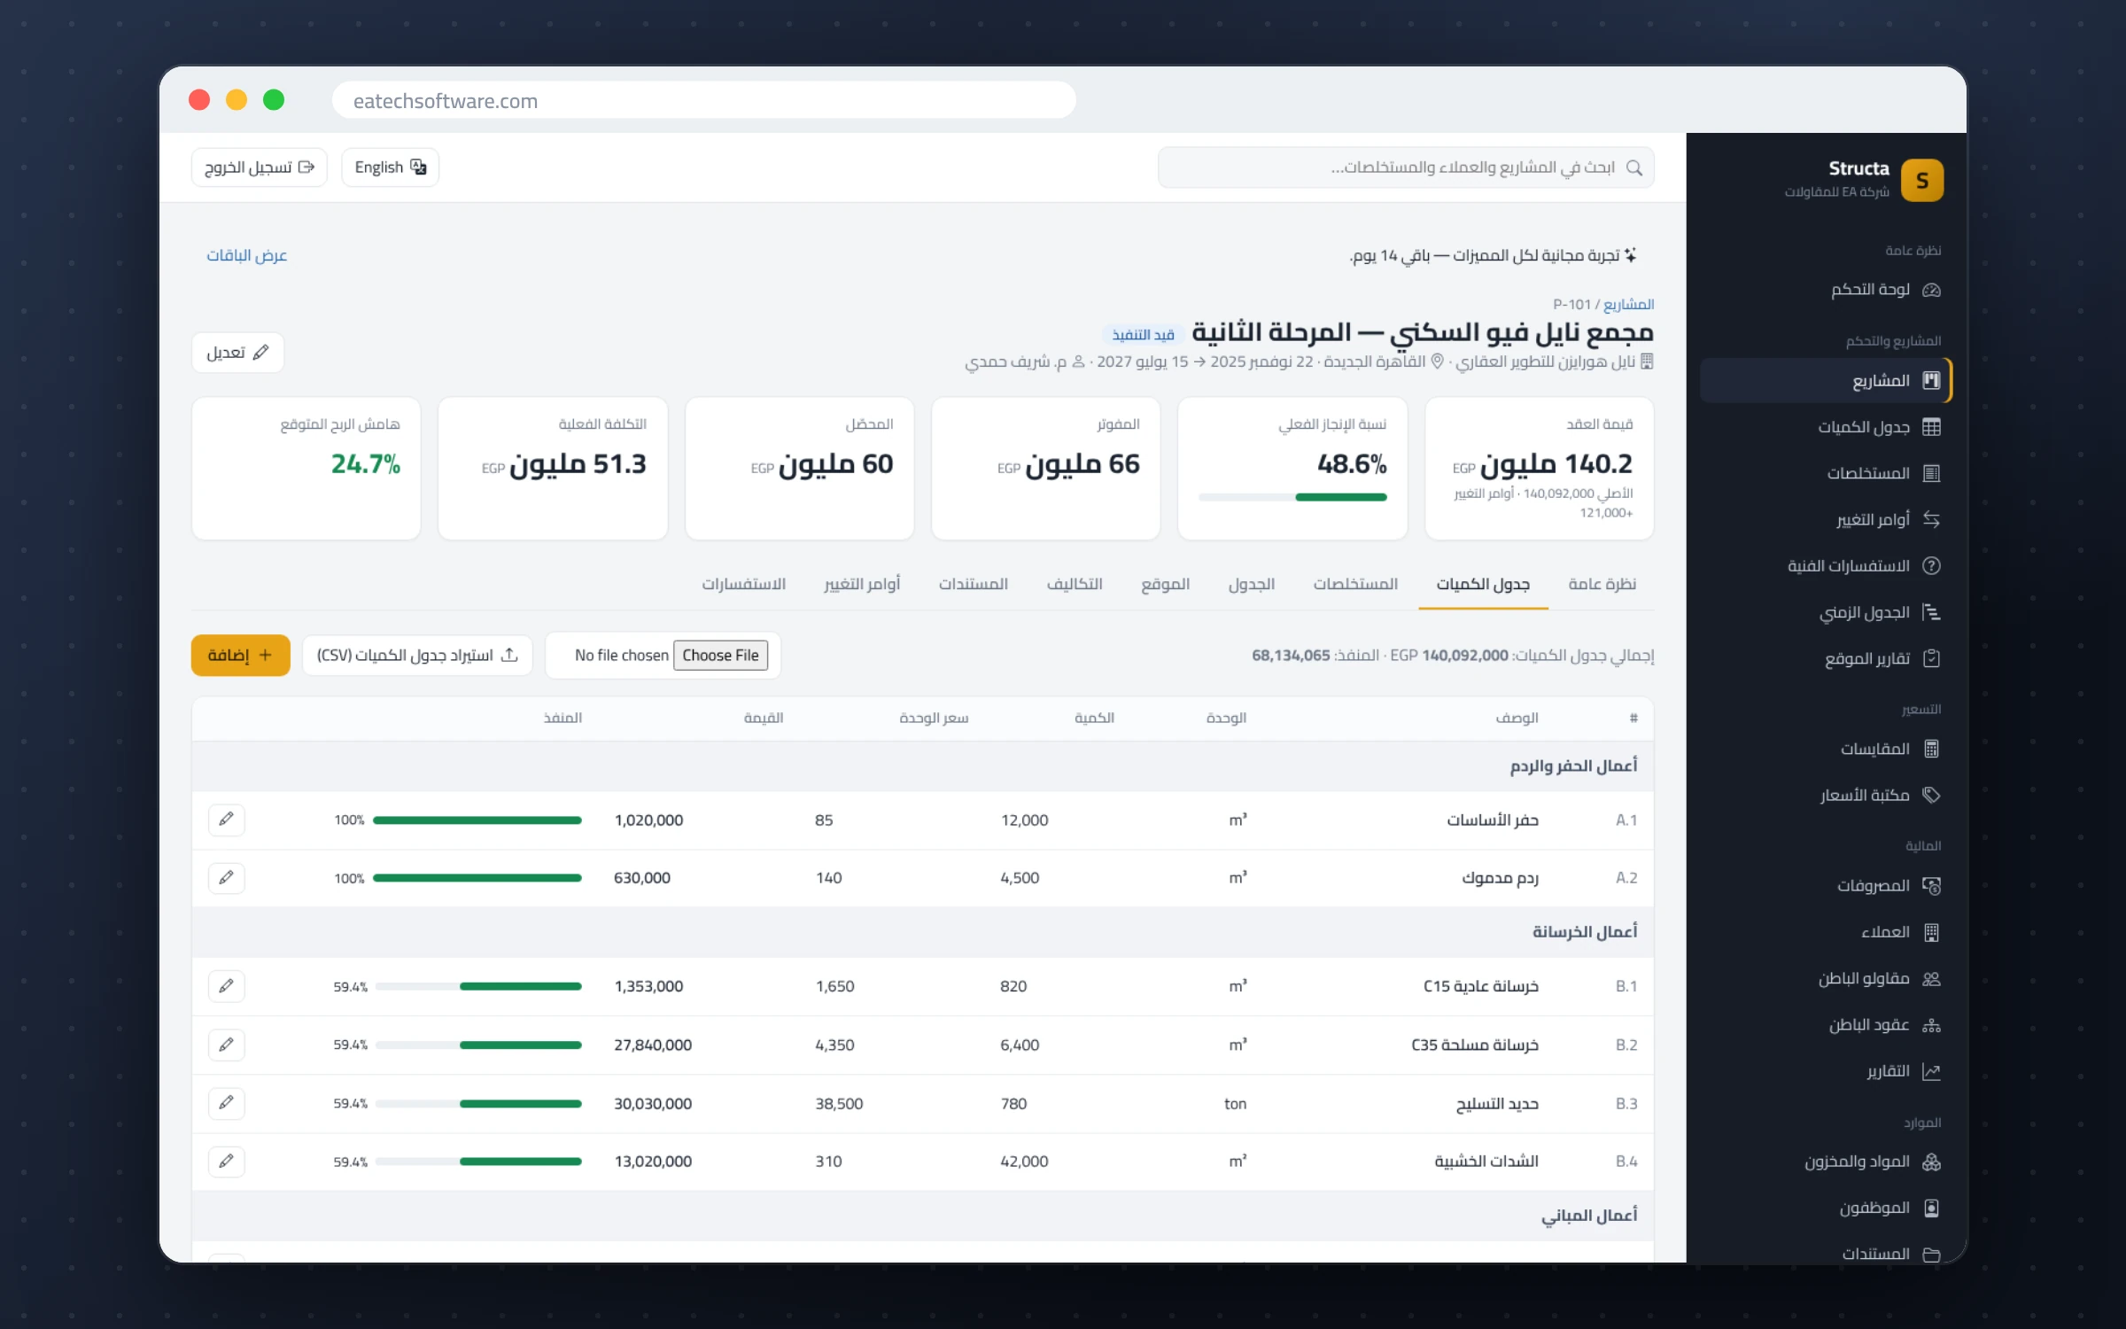The image size is (2126, 1329).
Task: Open تقارير الموقع clipboard icon
Action: point(1931,658)
